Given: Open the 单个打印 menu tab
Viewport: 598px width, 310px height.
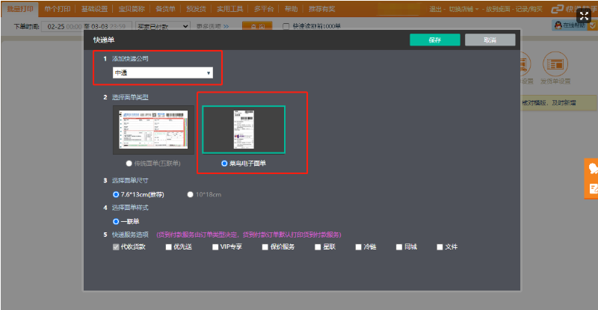Looking at the screenshot, I should (x=58, y=9).
